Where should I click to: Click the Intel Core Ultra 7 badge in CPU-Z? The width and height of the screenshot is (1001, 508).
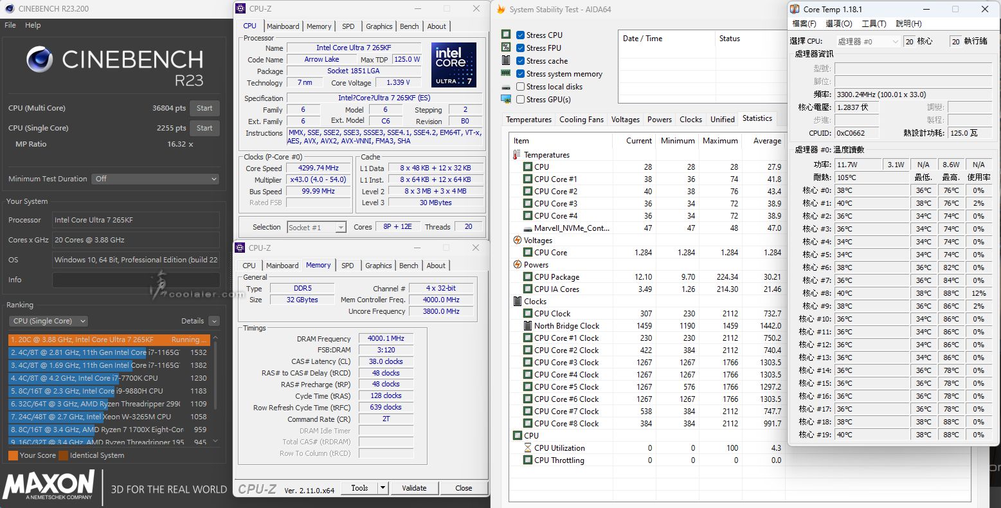pos(454,65)
